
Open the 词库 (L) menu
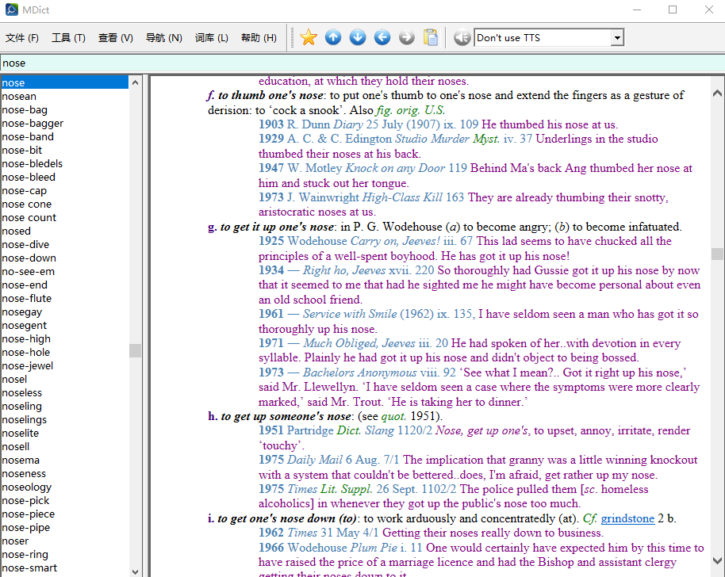[211, 38]
